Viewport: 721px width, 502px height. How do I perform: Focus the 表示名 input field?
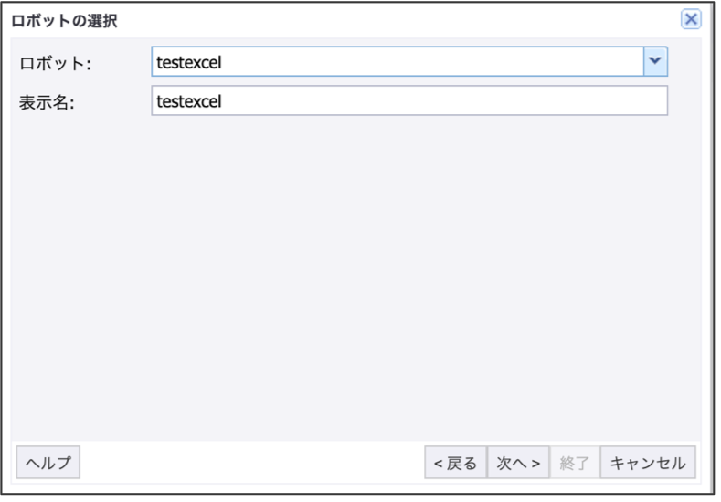[408, 100]
